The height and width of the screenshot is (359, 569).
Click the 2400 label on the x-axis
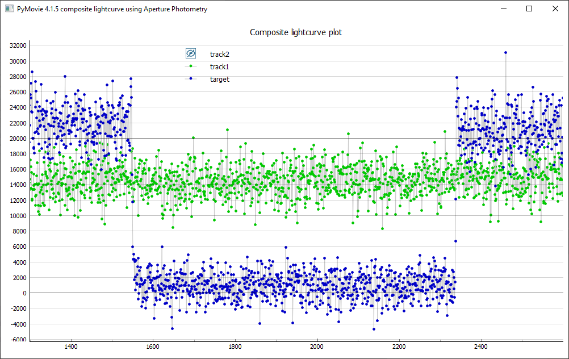coord(481,345)
